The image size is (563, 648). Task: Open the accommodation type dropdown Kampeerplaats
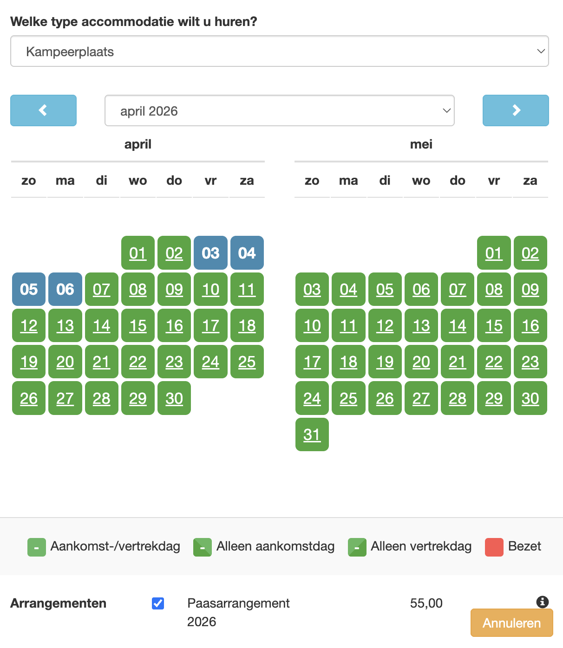click(280, 51)
